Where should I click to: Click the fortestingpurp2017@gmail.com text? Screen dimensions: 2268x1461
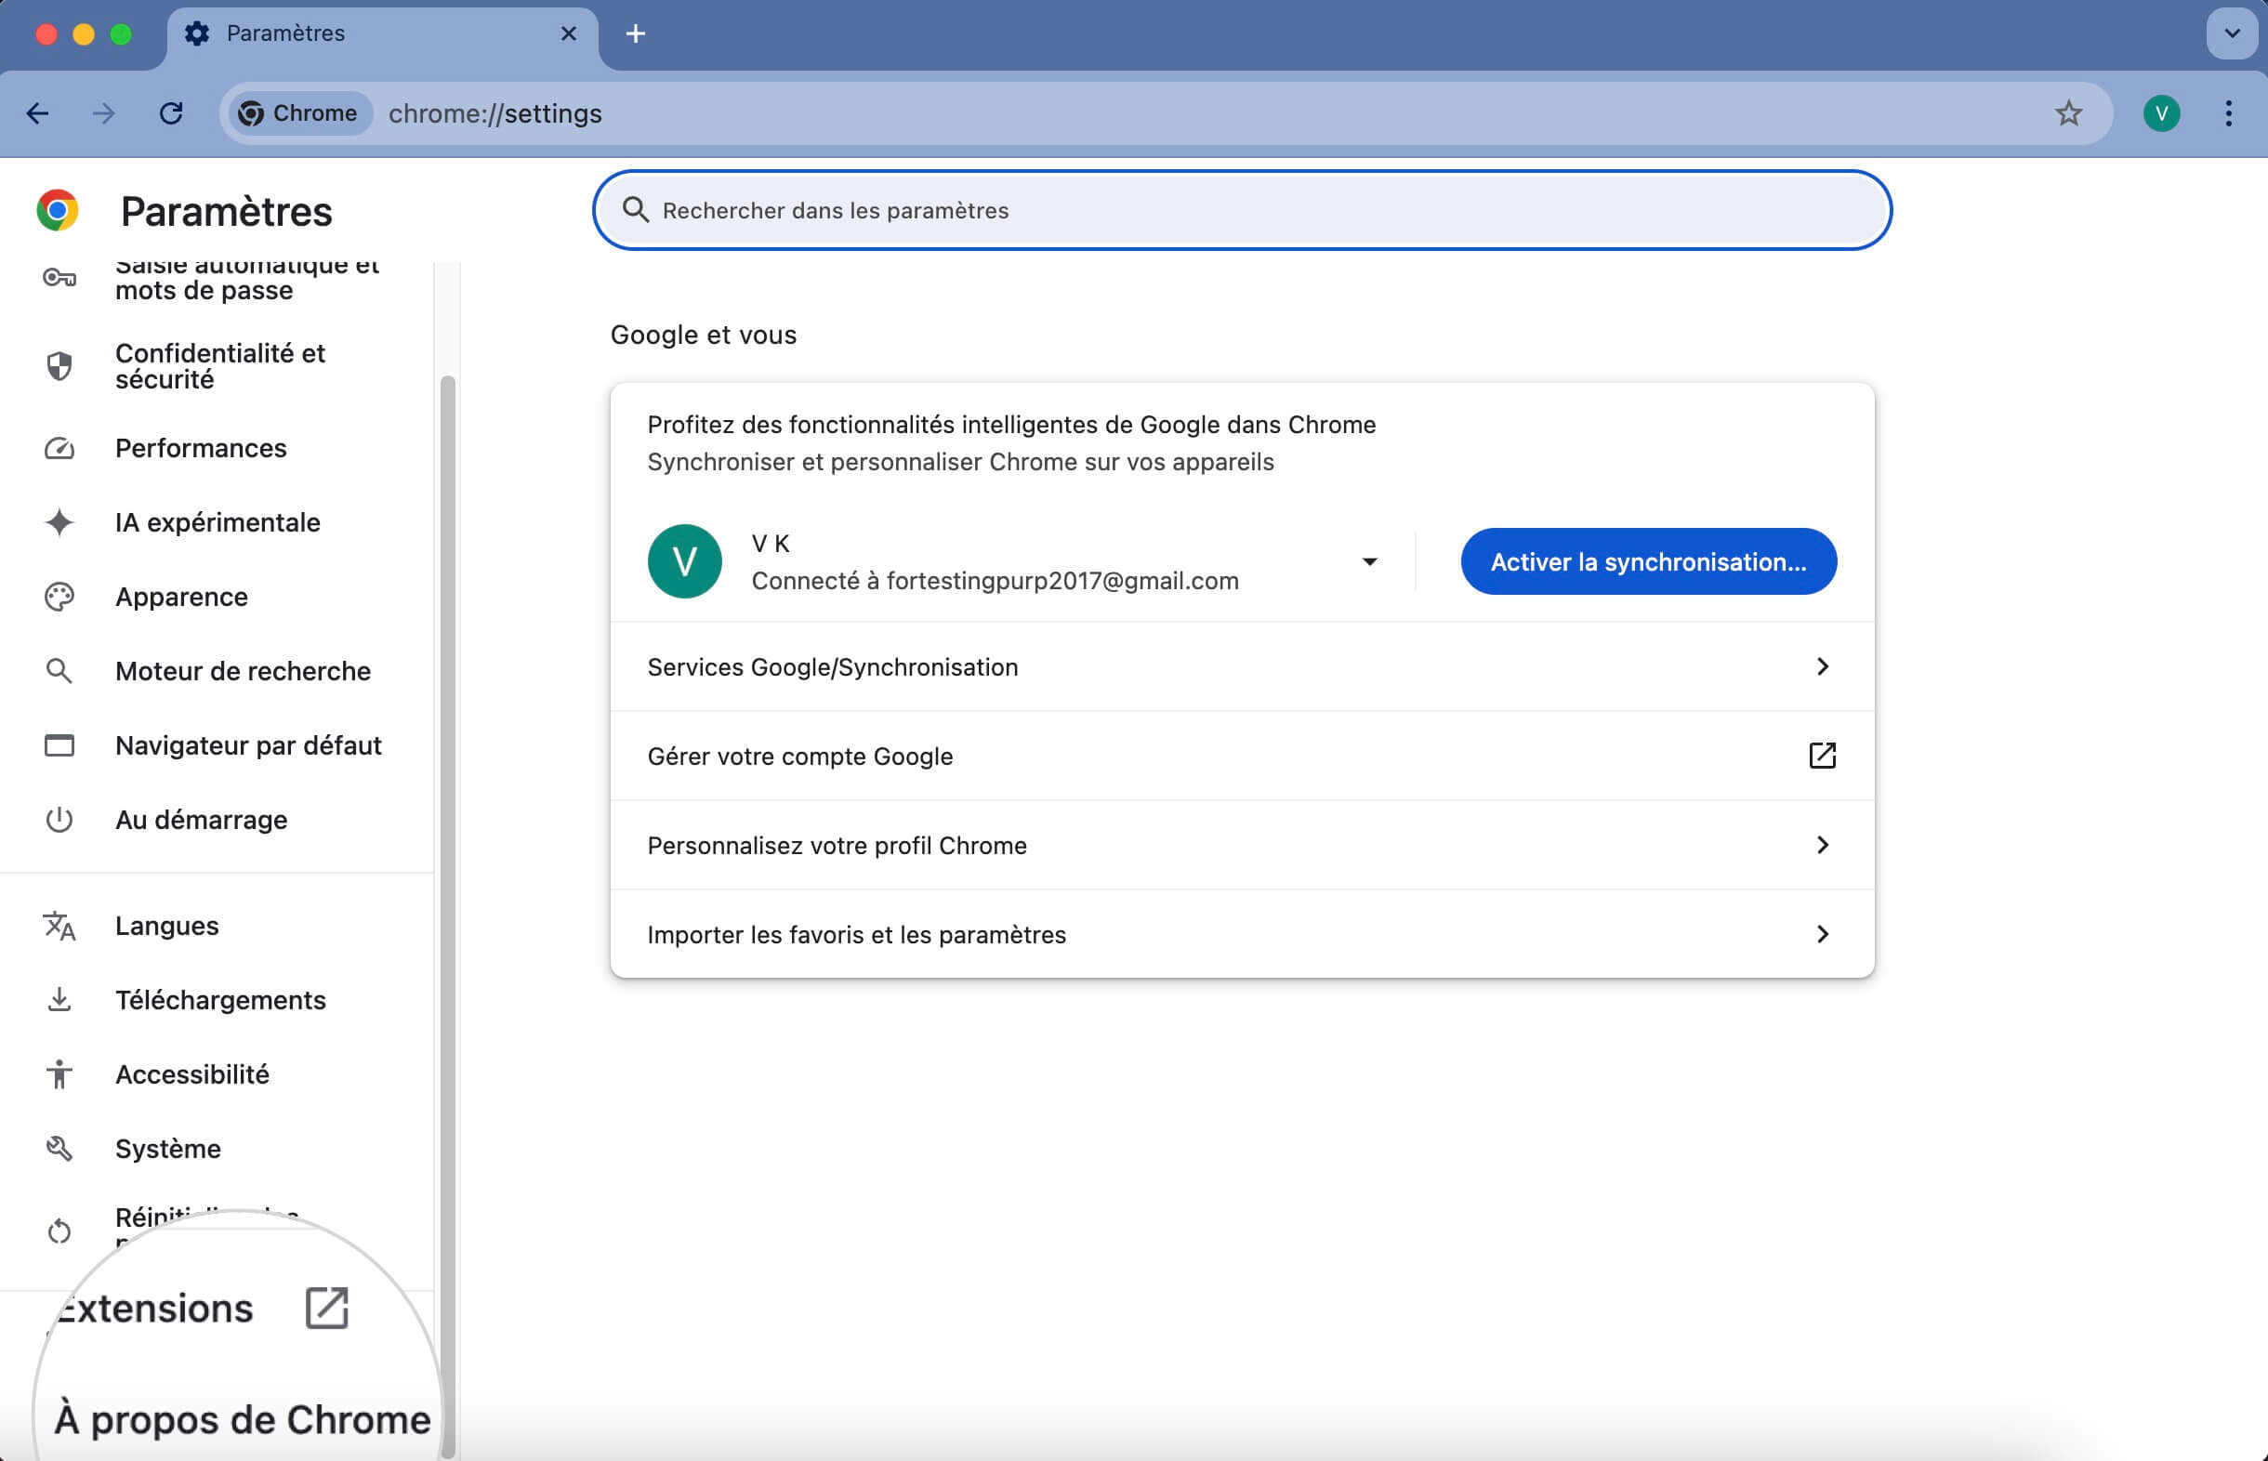click(x=1062, y=581)
